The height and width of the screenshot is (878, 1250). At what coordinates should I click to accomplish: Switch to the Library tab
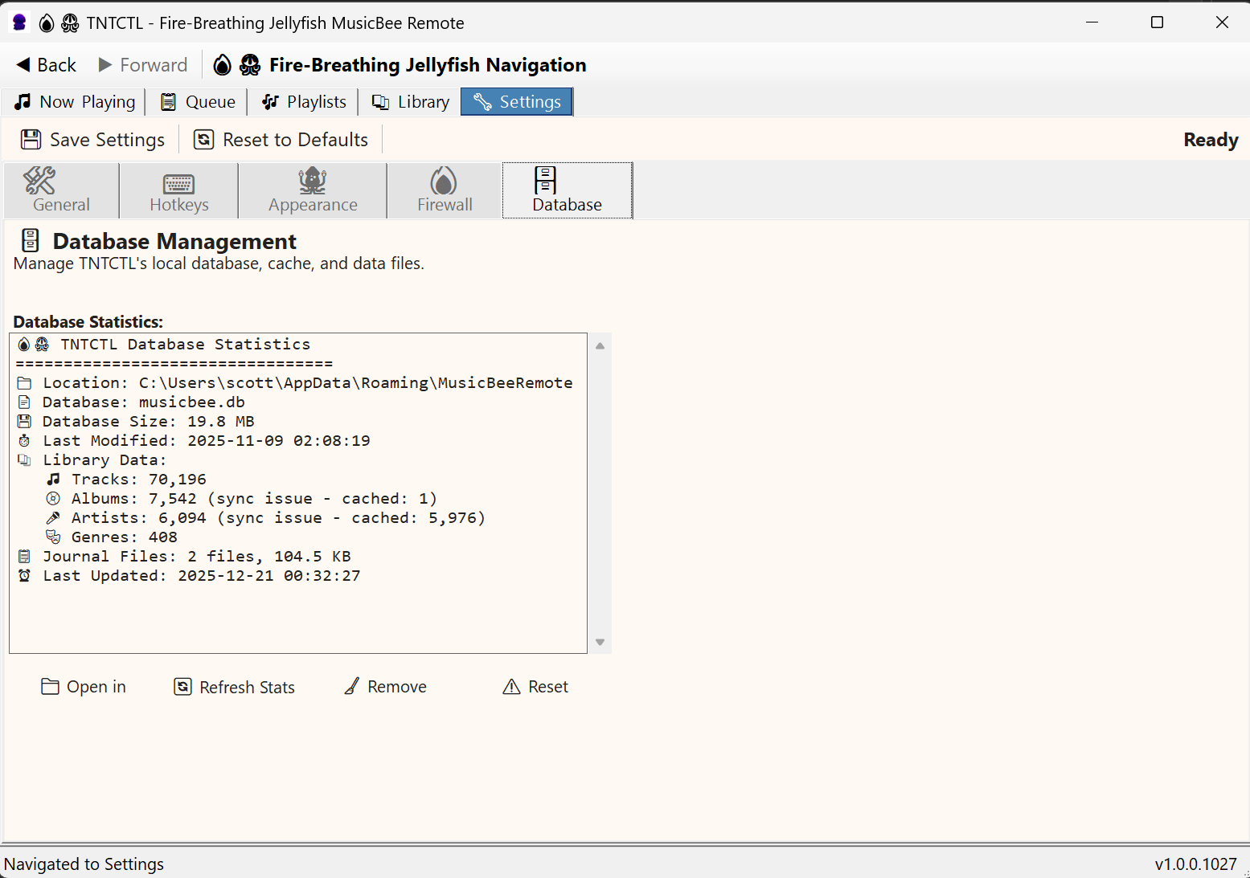[410, 101]
